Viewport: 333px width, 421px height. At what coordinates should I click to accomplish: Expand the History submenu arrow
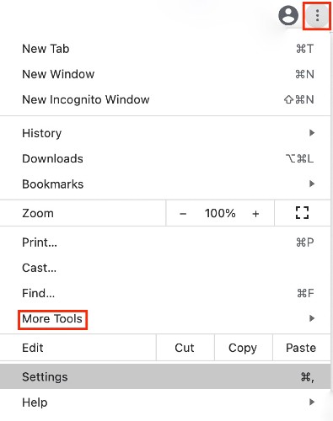pyautogui.click(x=312, y=133)
